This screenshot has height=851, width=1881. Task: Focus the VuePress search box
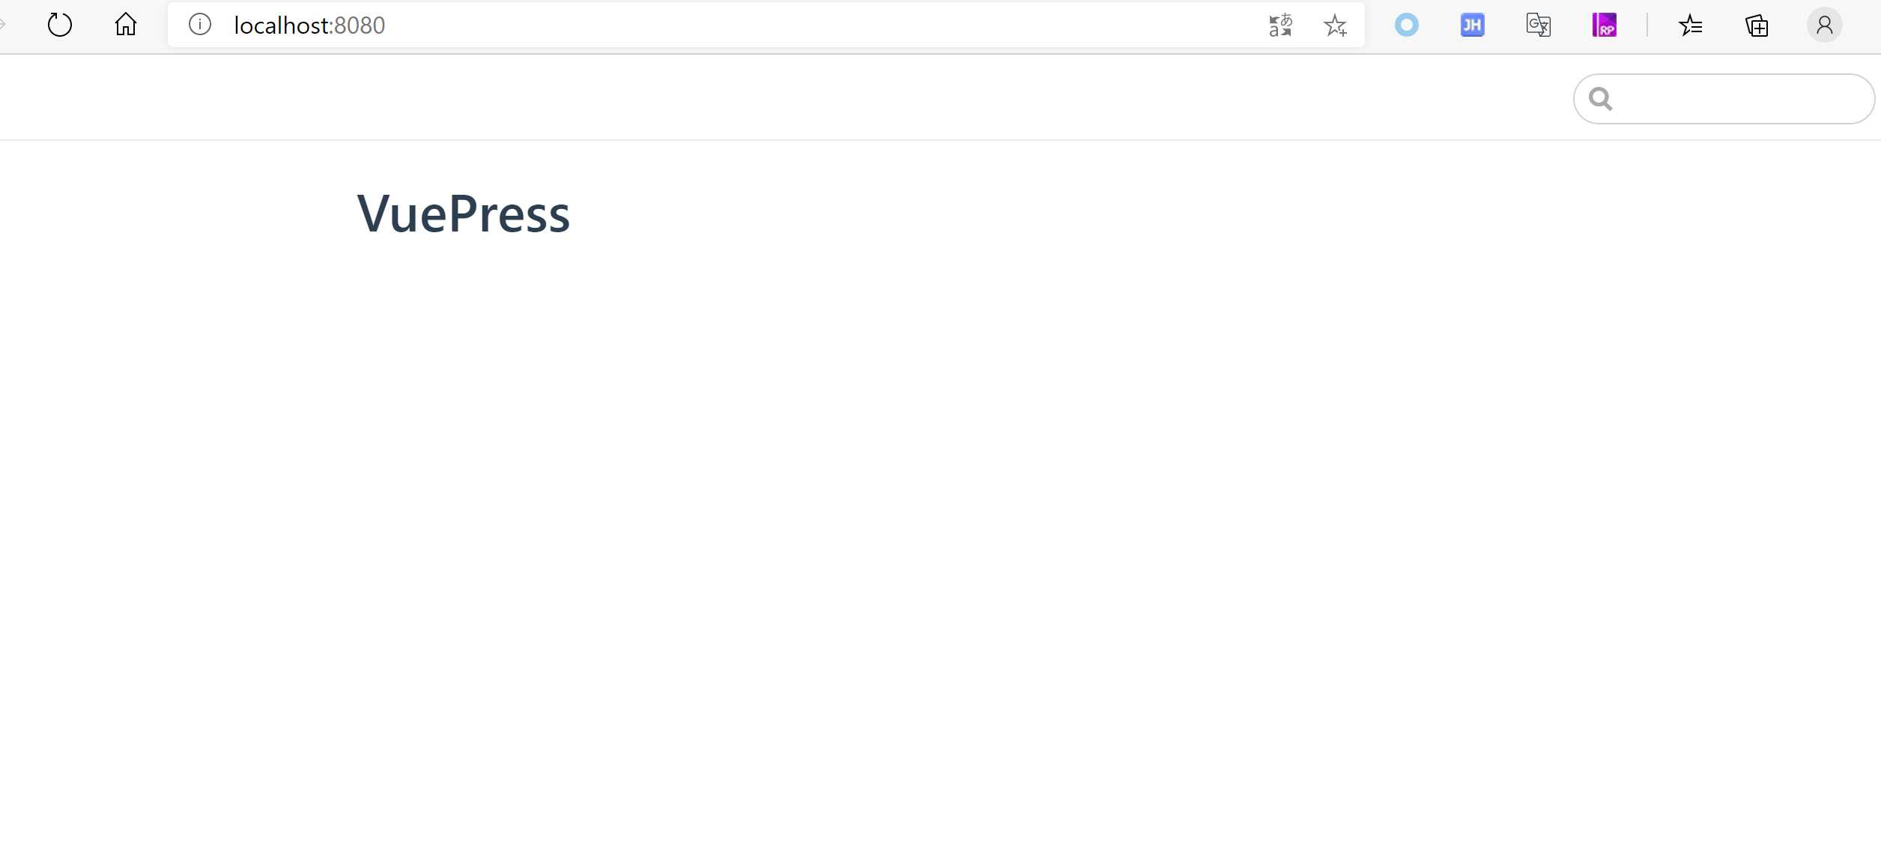pos(1724,99)
